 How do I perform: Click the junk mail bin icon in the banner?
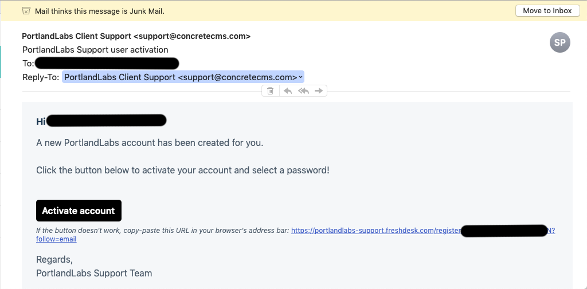point(26,11)
